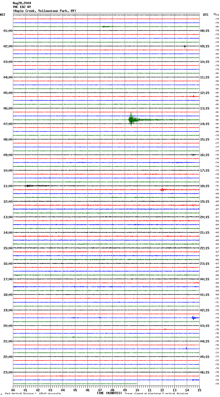Click the black event burst on the 11:00 trace
Viewport: 220px width, 397px height.
pyautogui.click(x=28, y=186)
